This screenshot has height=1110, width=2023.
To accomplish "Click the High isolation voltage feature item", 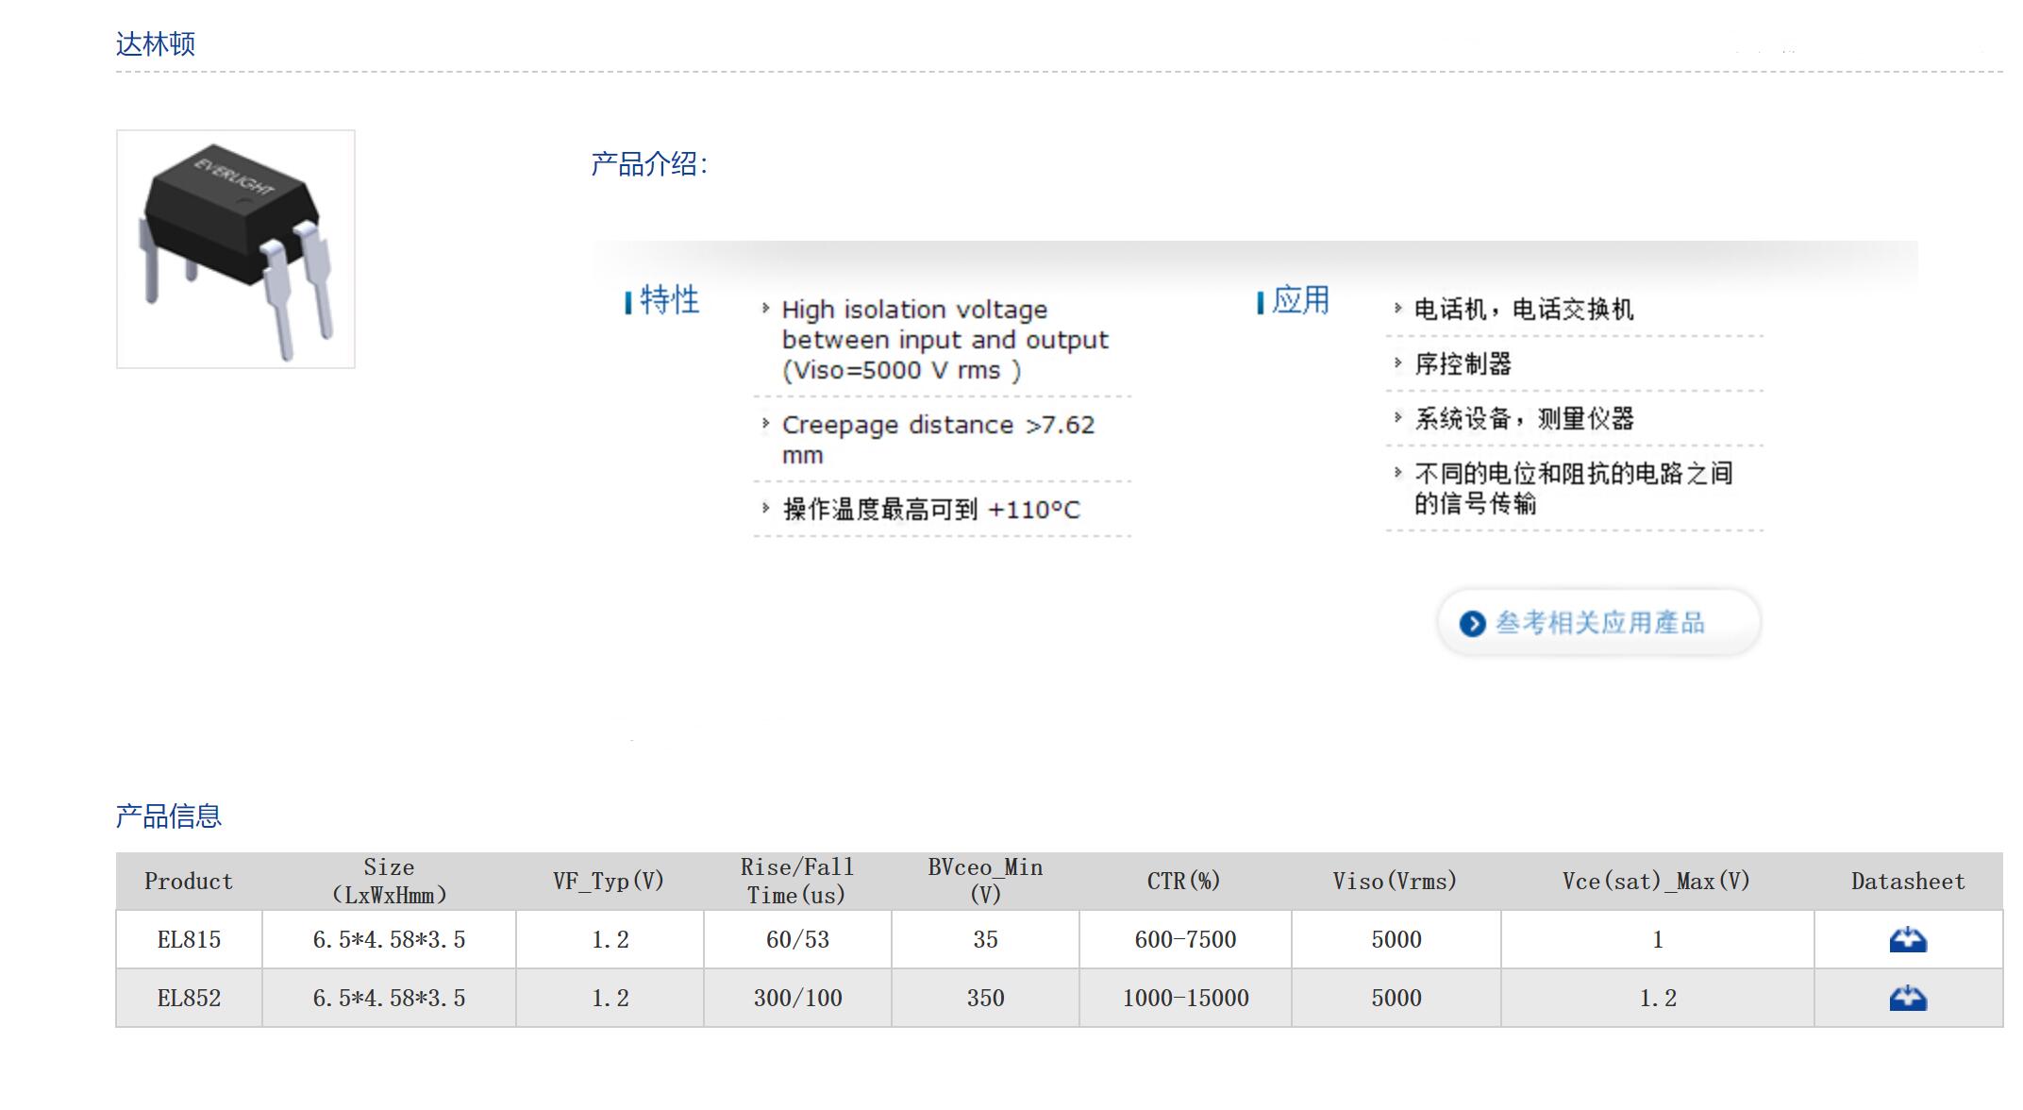I will pyautogui.click(x=944, y=340).
